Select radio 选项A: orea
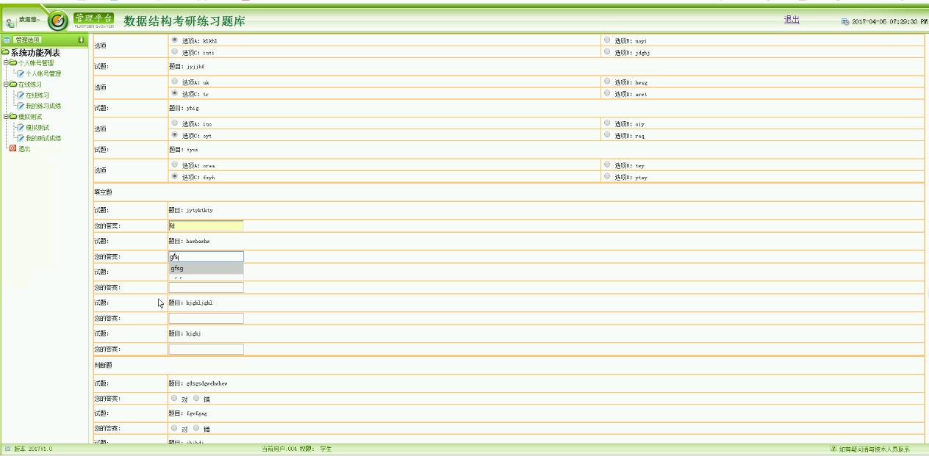Screen dimensions: 929x456 (x=175, y=165)
